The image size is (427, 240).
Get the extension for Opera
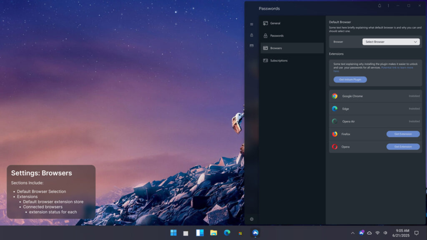(403, 147)
